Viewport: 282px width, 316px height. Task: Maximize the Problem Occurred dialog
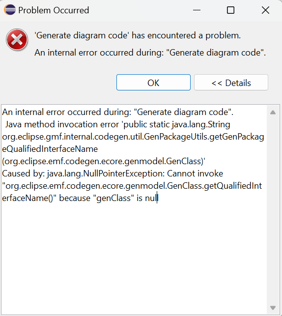pos(230,10)
